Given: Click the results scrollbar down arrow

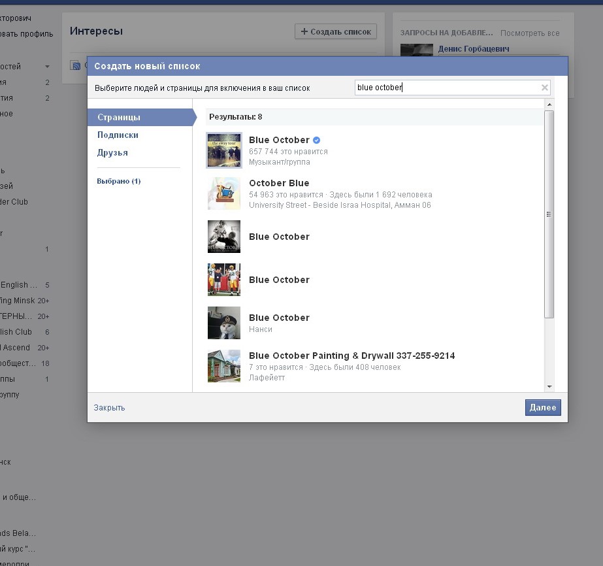Looking at the screenshot, I should [x=549, y=387].
